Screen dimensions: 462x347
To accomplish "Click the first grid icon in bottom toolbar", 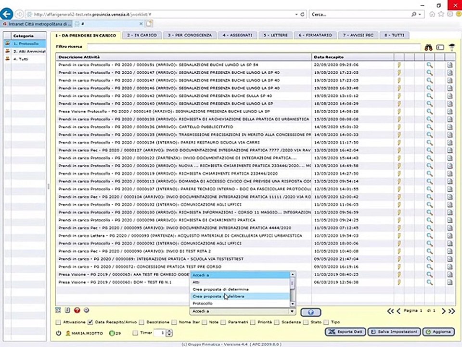I will pos(58,310).
